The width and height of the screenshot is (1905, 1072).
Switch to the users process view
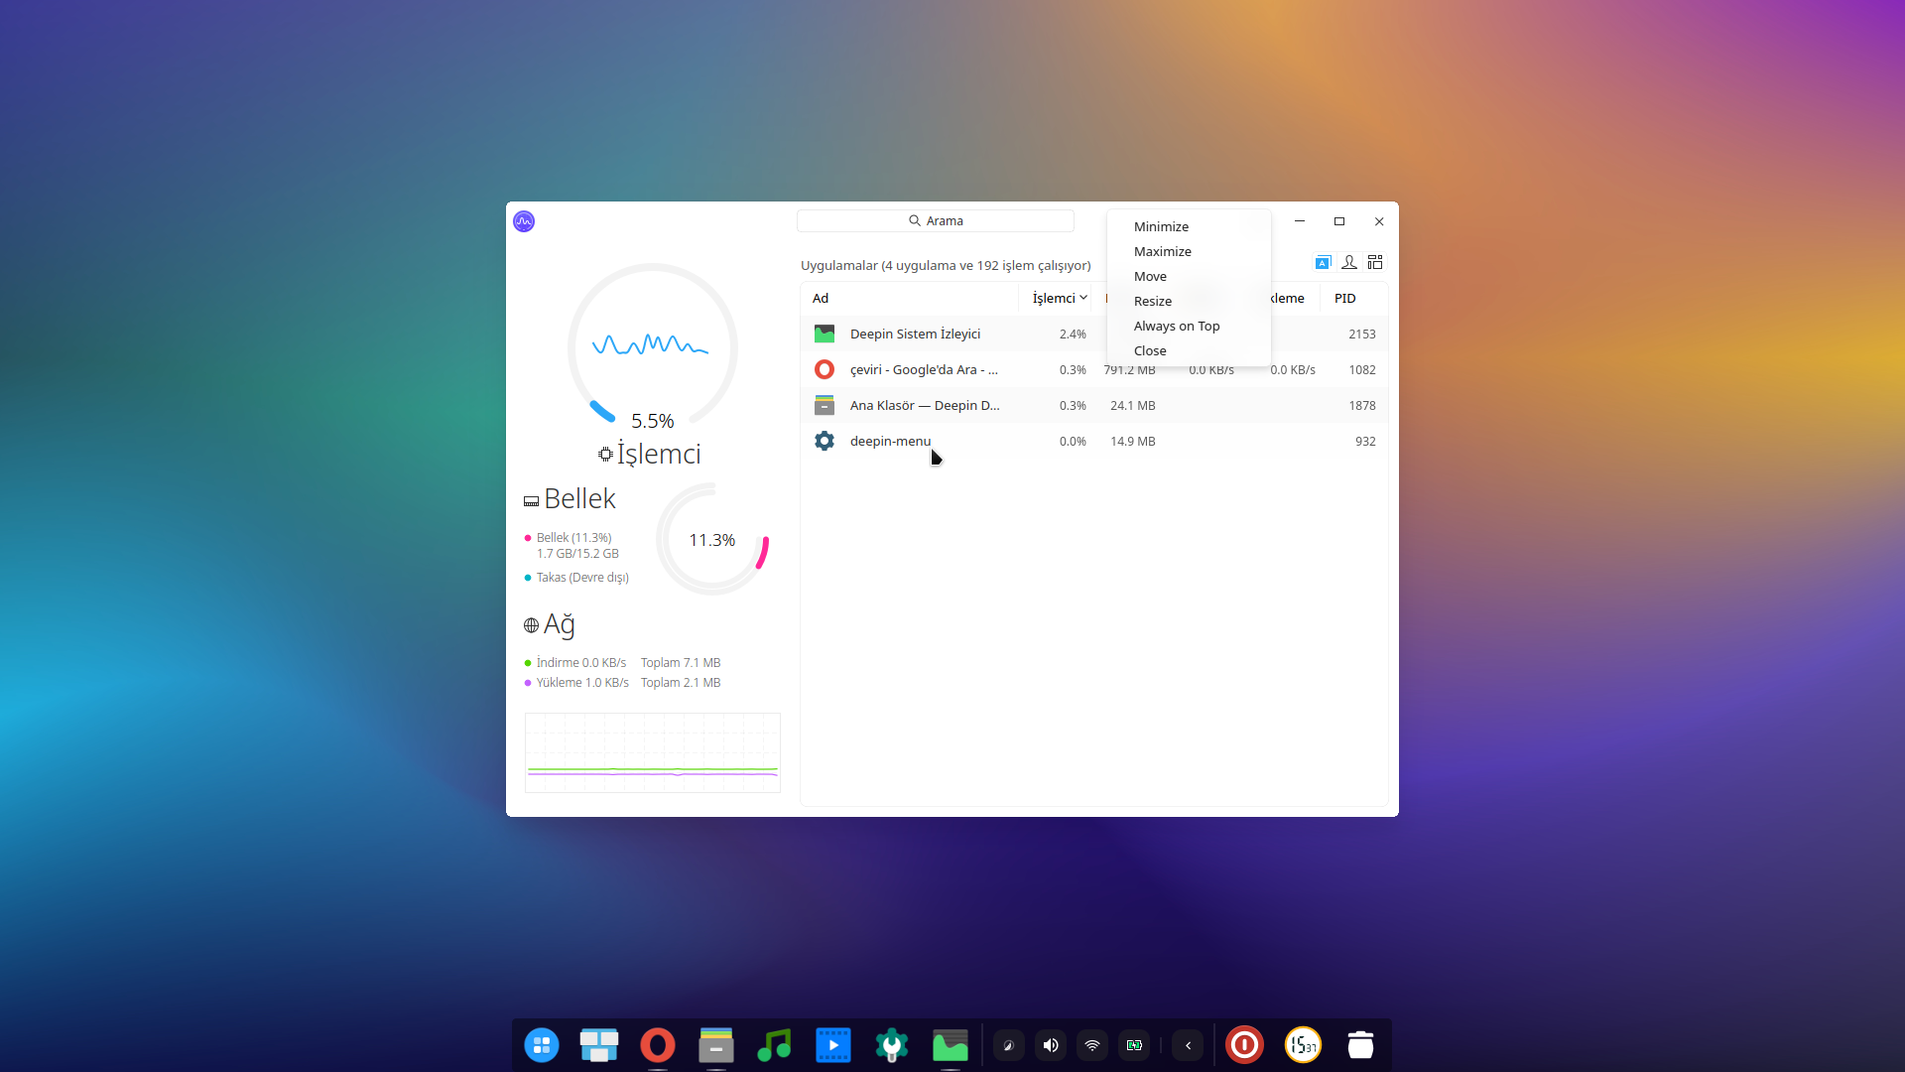(1349, 262)
